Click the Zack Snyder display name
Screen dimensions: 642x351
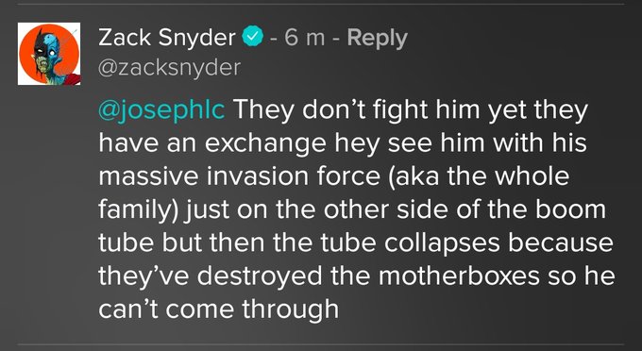(x=167, y=38)
